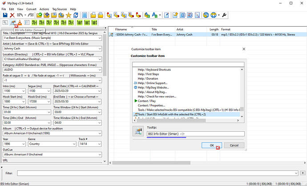307x186 pixels.
Task: Expand the Artist combo box showing Johnny Cash
Action: click(x=100, y=49)
